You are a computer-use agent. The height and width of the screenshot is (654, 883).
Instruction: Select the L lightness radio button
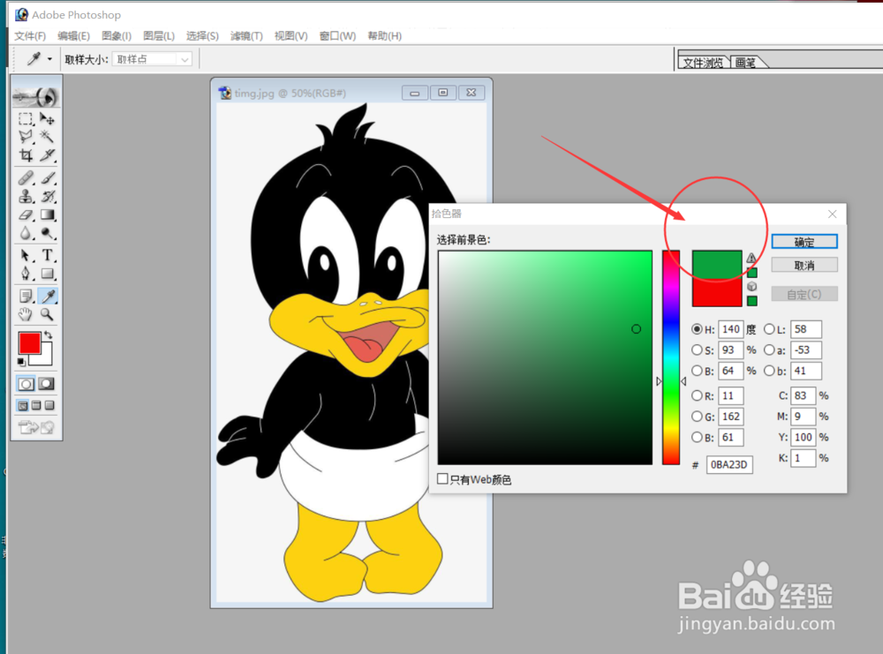tap(769, 329)
